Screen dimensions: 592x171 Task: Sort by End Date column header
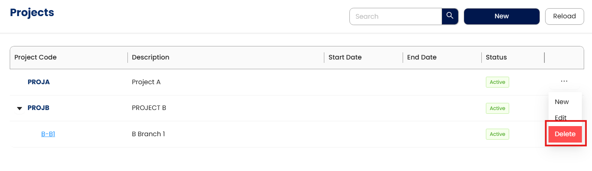(422, 57)
